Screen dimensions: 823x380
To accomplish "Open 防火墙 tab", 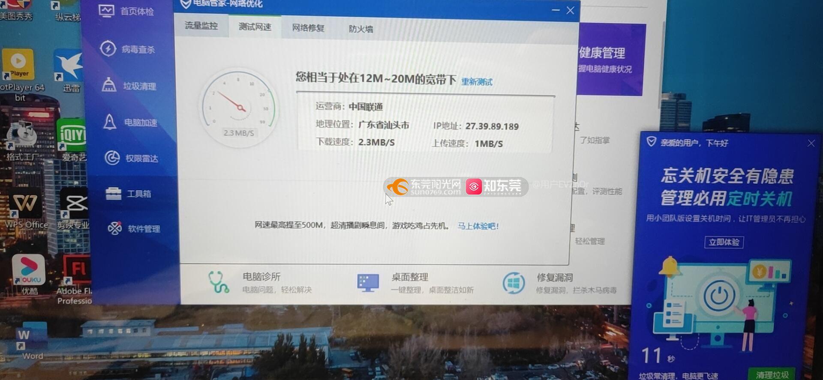I will pyautogui.click(x=361, y=29).
